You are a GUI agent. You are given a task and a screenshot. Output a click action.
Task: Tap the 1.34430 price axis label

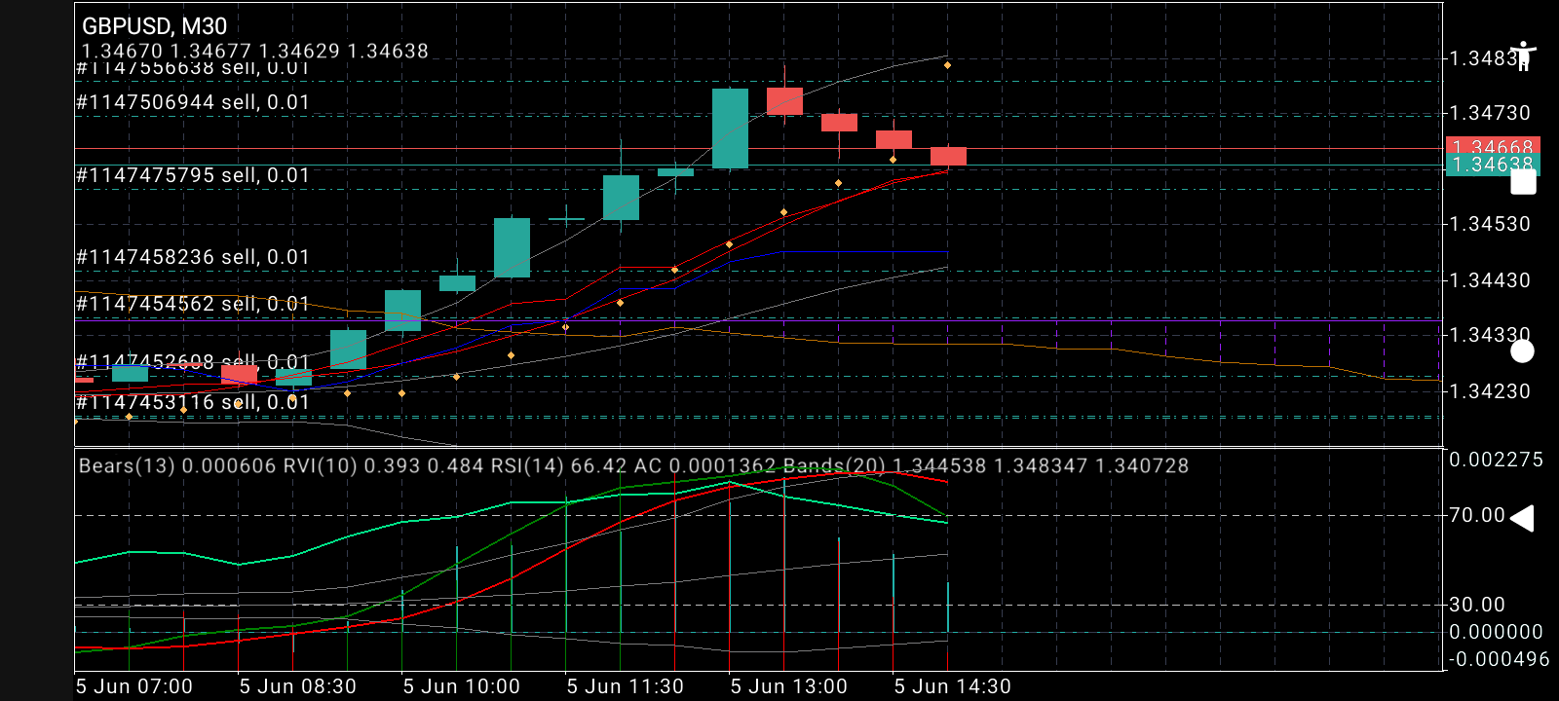[x=1490, y=280]
